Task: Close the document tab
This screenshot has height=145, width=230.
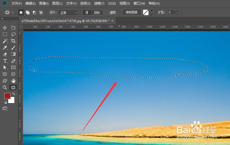Action: click(112, 21)
